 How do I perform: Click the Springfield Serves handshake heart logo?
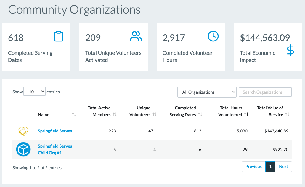click(23, 131)
